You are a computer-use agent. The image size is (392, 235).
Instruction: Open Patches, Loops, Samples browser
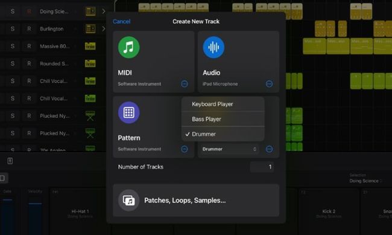click(196, 200)
